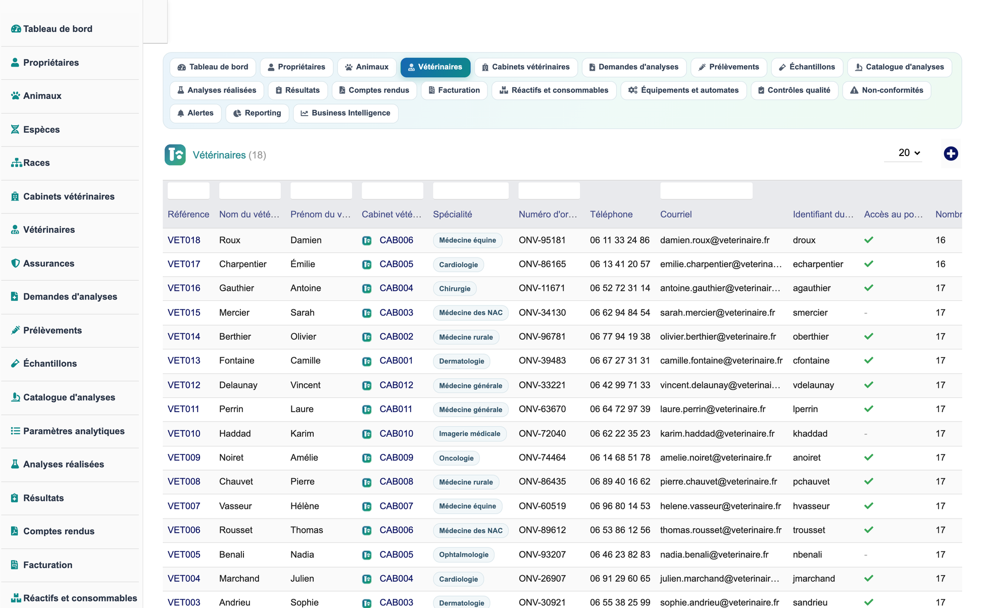This screenshot has width=983, height=608.
Task: Toggle portal access checkmark for Damien Roux
Action: pos(868,240)
